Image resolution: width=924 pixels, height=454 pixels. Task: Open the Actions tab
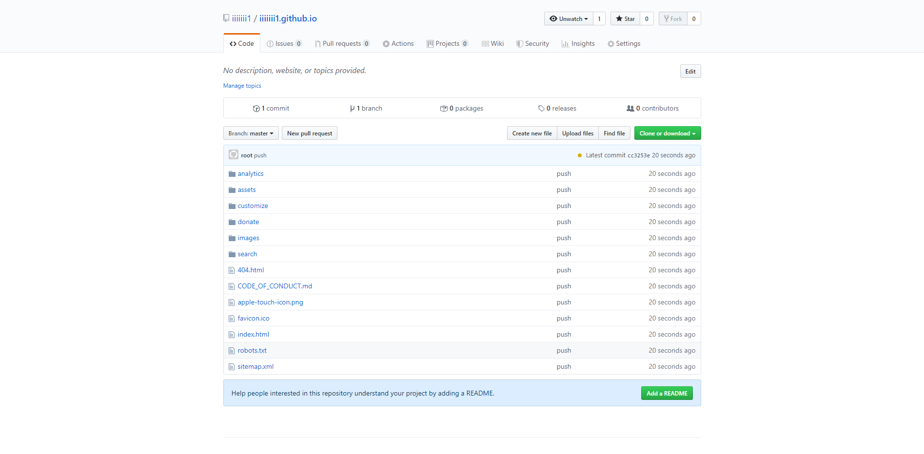coord(398,43)
